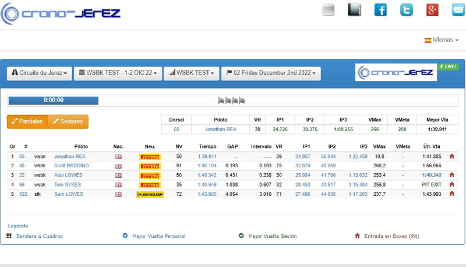Click the crono-JErEZ logo at top left

(x=61, y=14)
